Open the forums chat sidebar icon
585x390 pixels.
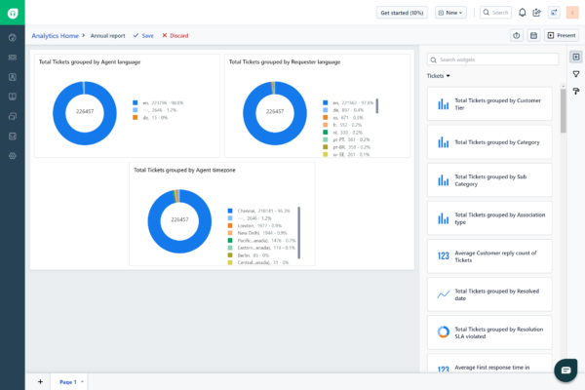point(13,116)
